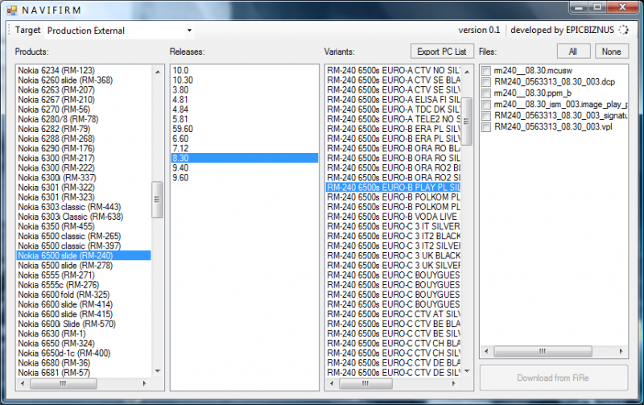Click the Export PC List button

pyautogui.click(x=442, y=52)
